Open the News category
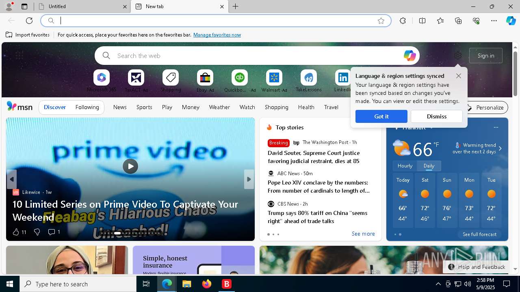 point(120,107)
